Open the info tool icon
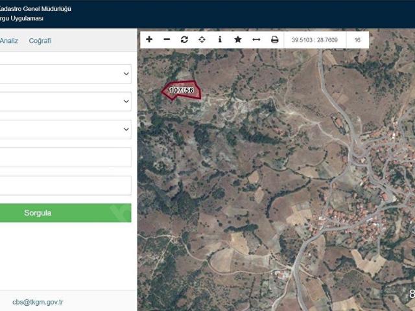This screenshot has height=311, width=415. click(x=220, y=40)
